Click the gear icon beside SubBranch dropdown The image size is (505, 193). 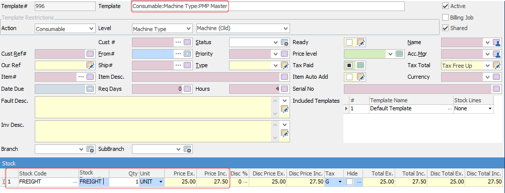pyautogui.click(x=187, y=149)
